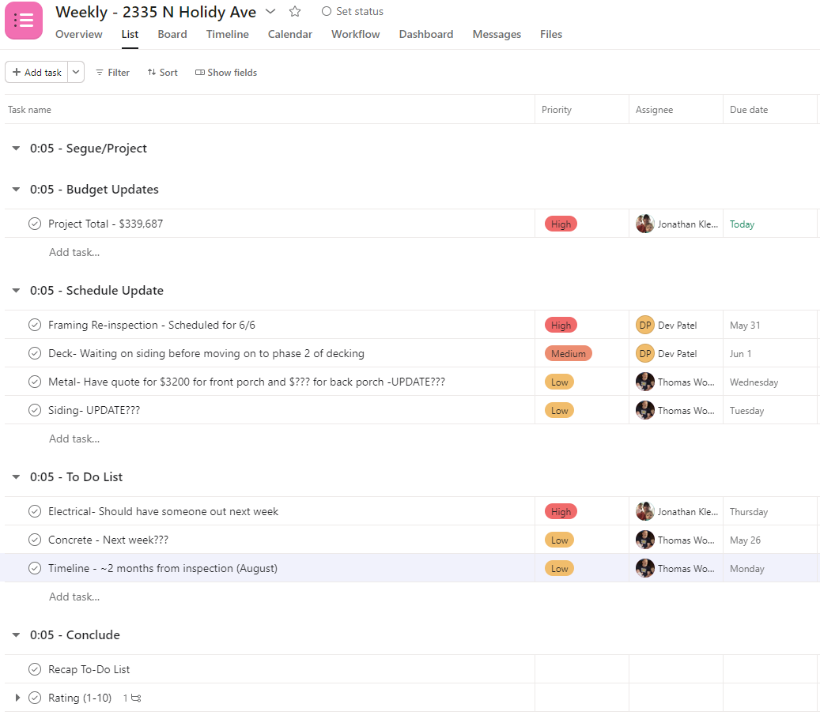Expand subtasks of Rating (1-10)
This screenshot has width=820, height=719.
17,698
